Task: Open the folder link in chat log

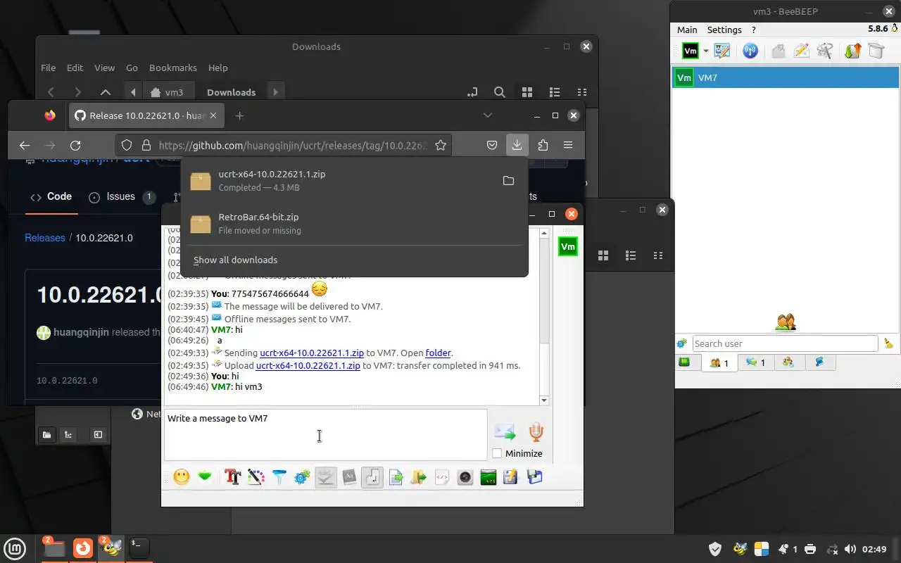Action: coord(438,353)
